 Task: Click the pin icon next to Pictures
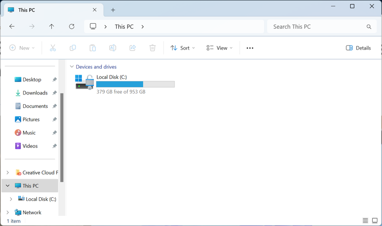coord(55,119)
